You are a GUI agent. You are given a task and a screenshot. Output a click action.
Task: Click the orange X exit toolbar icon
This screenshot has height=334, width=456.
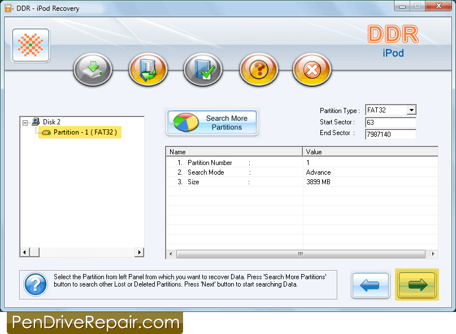[312, 70]
